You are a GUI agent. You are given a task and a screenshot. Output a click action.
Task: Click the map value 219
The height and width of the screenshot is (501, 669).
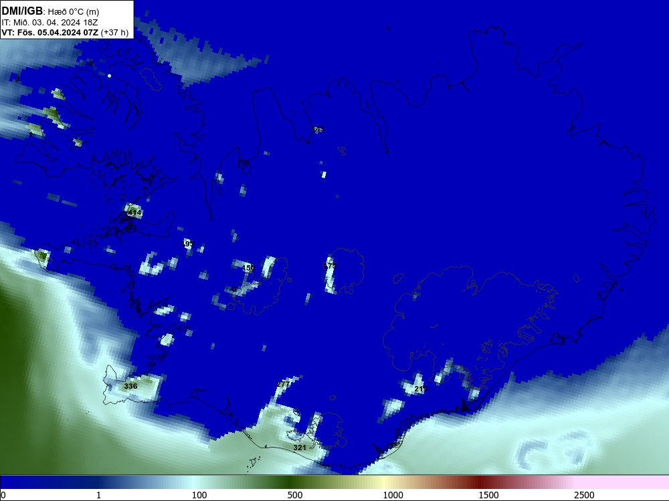pos(421,389)
